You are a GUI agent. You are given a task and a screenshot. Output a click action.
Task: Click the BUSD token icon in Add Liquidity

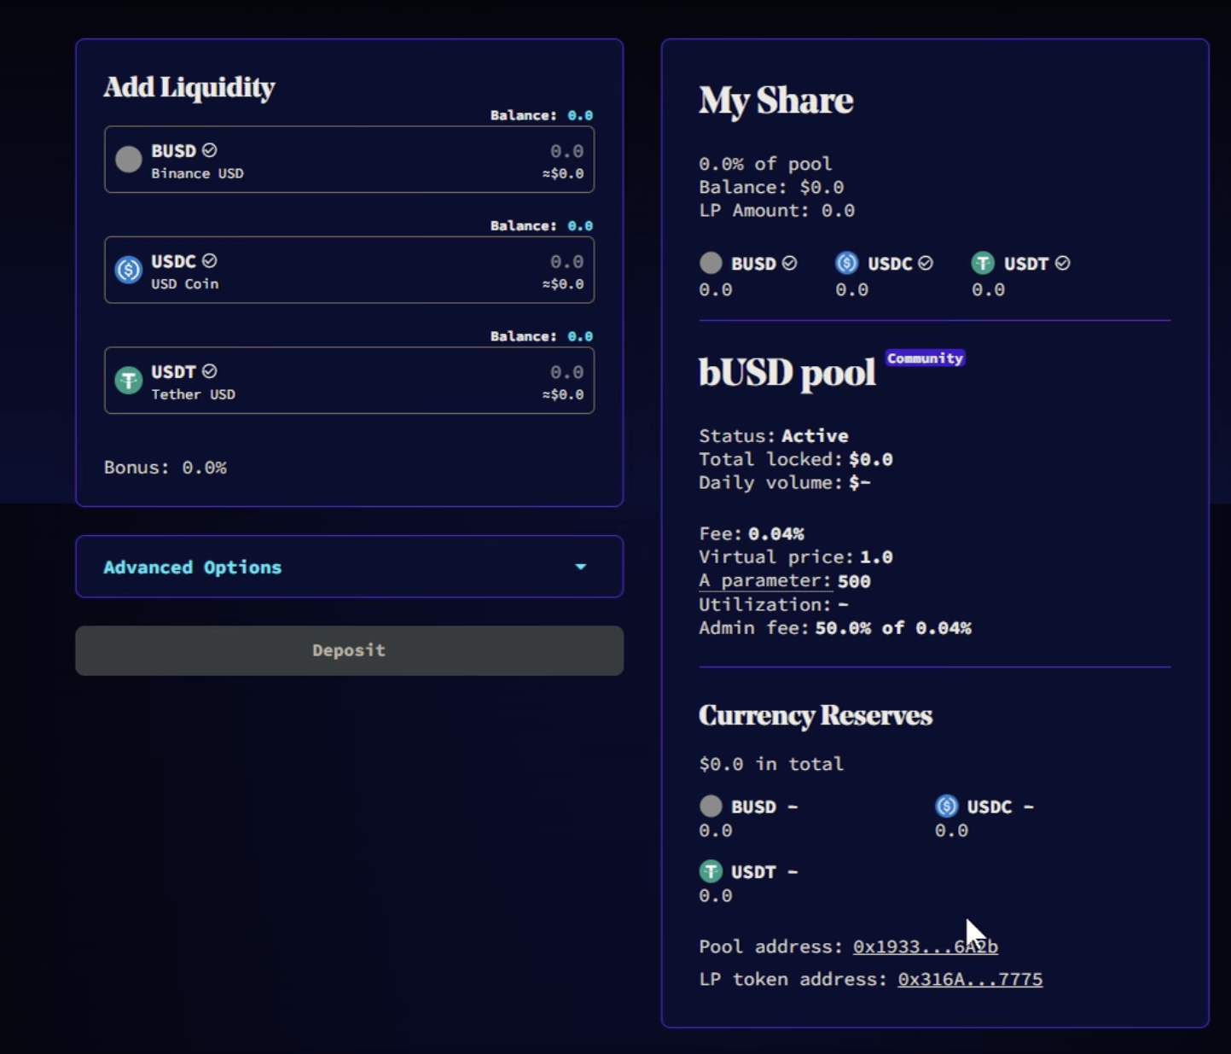coord(129,160)
